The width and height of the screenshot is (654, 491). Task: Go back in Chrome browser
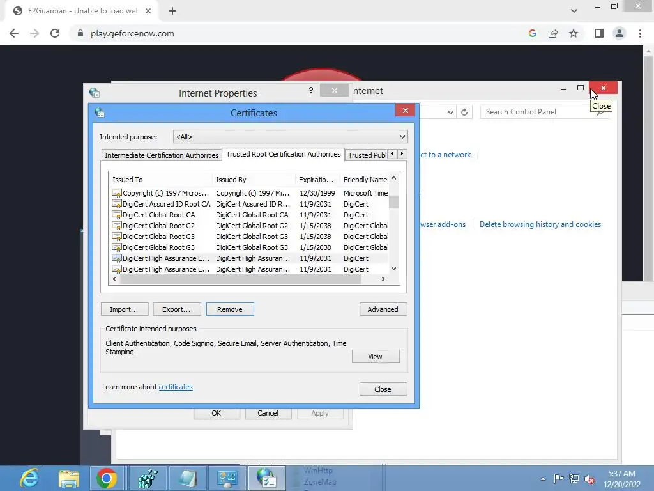click(14, 33)
